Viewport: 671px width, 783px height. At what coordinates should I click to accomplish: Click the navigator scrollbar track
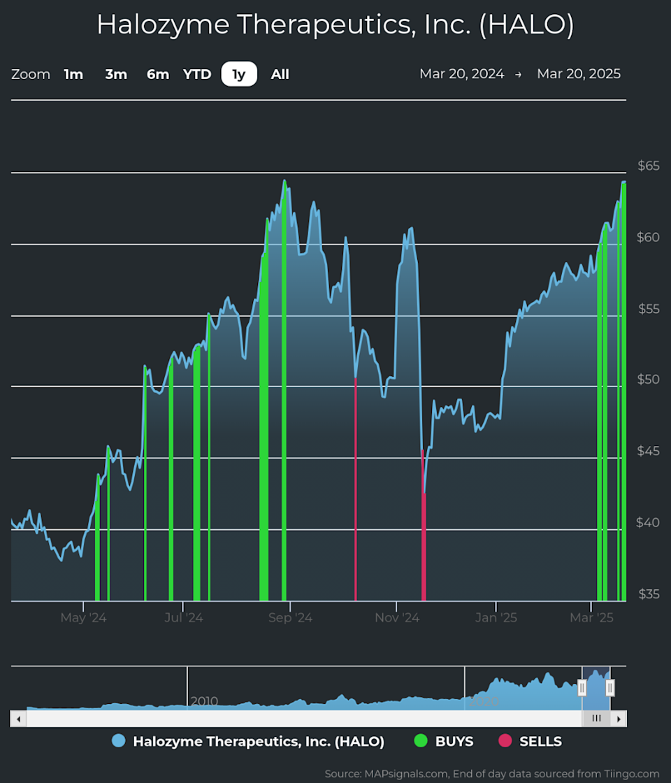point(304,719)
